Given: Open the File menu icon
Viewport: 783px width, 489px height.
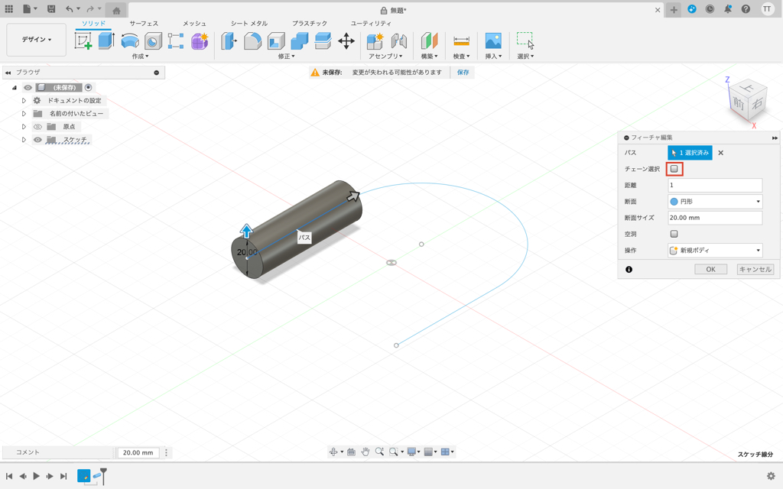Looking at the screenshot, I should click(x=29, y=9).
